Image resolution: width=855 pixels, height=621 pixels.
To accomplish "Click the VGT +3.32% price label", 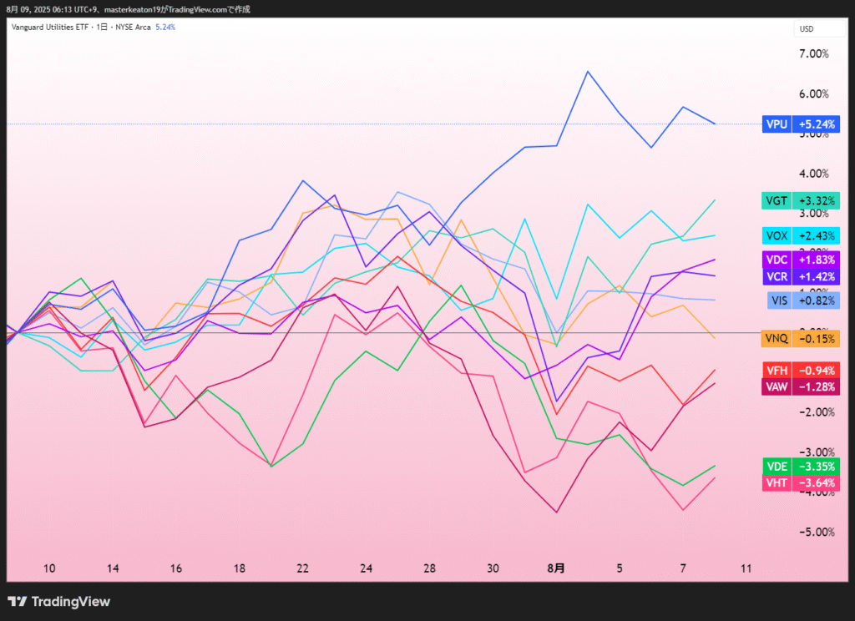I will point(801,200).
